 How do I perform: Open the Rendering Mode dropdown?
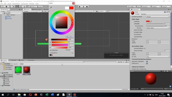click(x=158, y=17)
